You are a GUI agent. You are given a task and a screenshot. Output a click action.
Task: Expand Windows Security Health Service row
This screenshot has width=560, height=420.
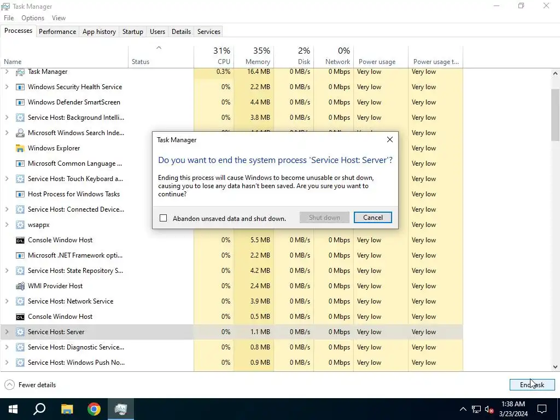click(x=7, y=87)
